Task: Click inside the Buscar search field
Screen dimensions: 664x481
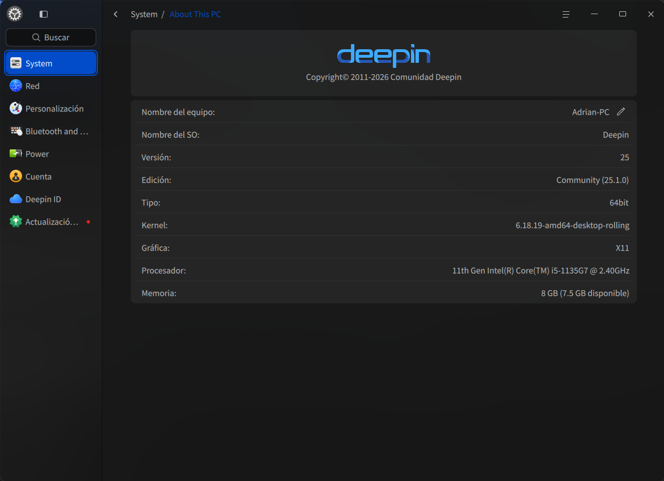Action: (50, 37)
